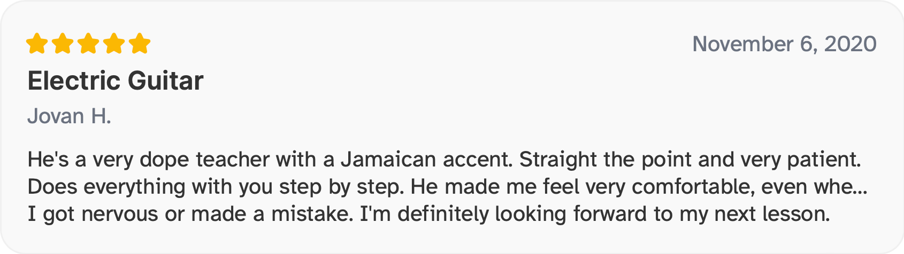Image resolution: width=904 pixels, height=254 pixels.
Task: Click the first rating star
Action: (x=37, y=44)
